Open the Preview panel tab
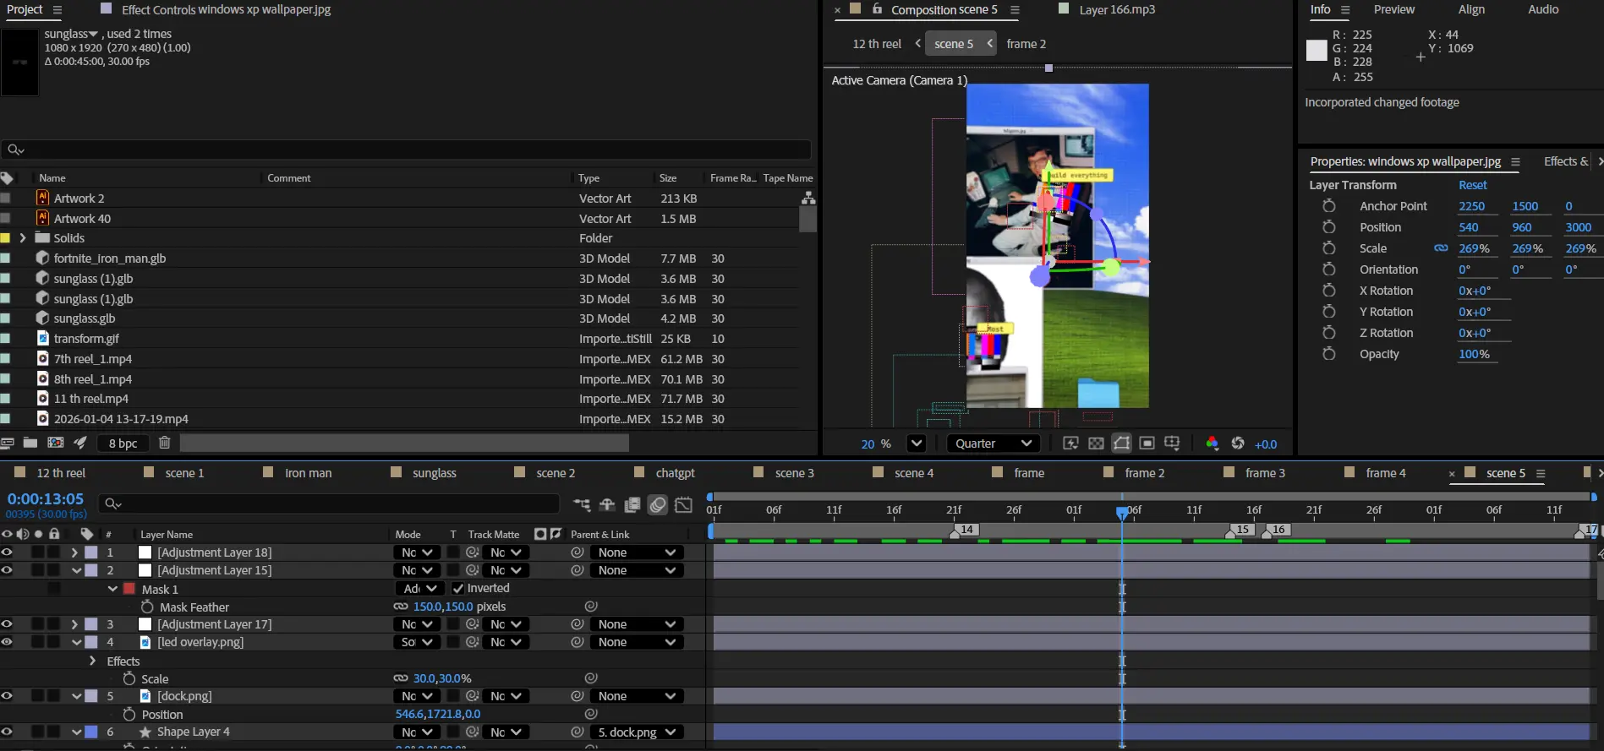Viewport: 1604px width, 751px height. (x=1393, y=9)
